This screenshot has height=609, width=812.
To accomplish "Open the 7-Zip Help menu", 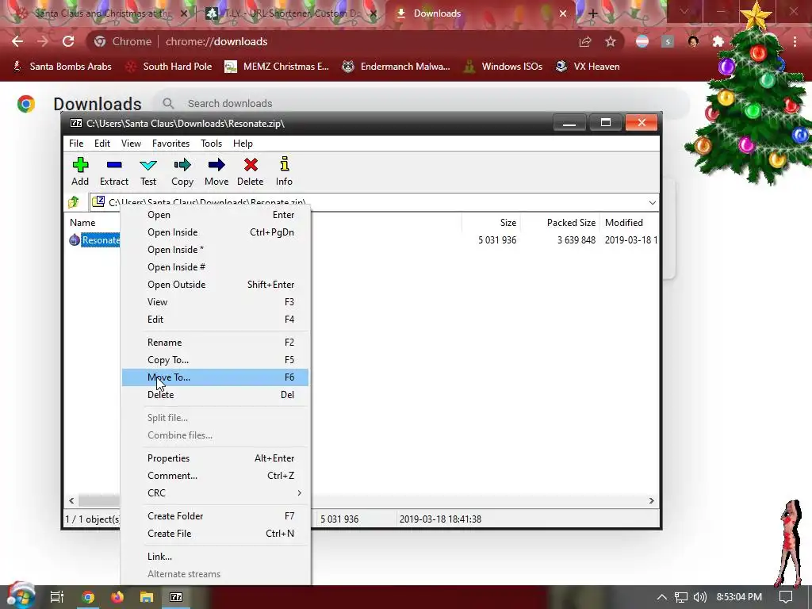I will pos(243,144).
